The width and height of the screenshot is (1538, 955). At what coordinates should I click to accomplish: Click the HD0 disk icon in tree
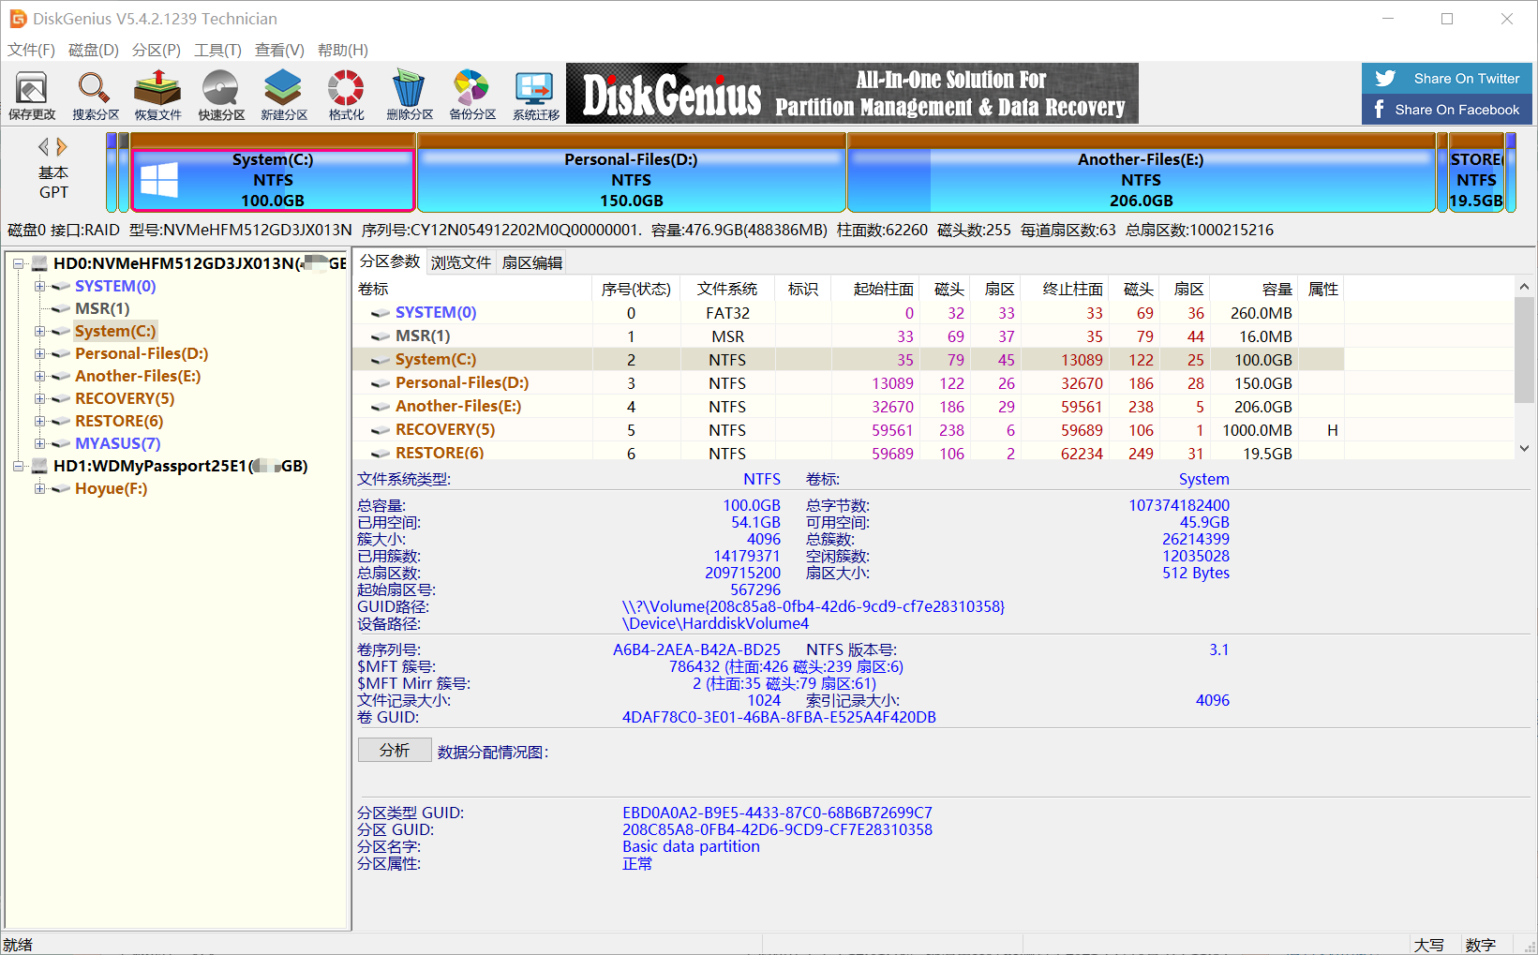tap(39, 263)
